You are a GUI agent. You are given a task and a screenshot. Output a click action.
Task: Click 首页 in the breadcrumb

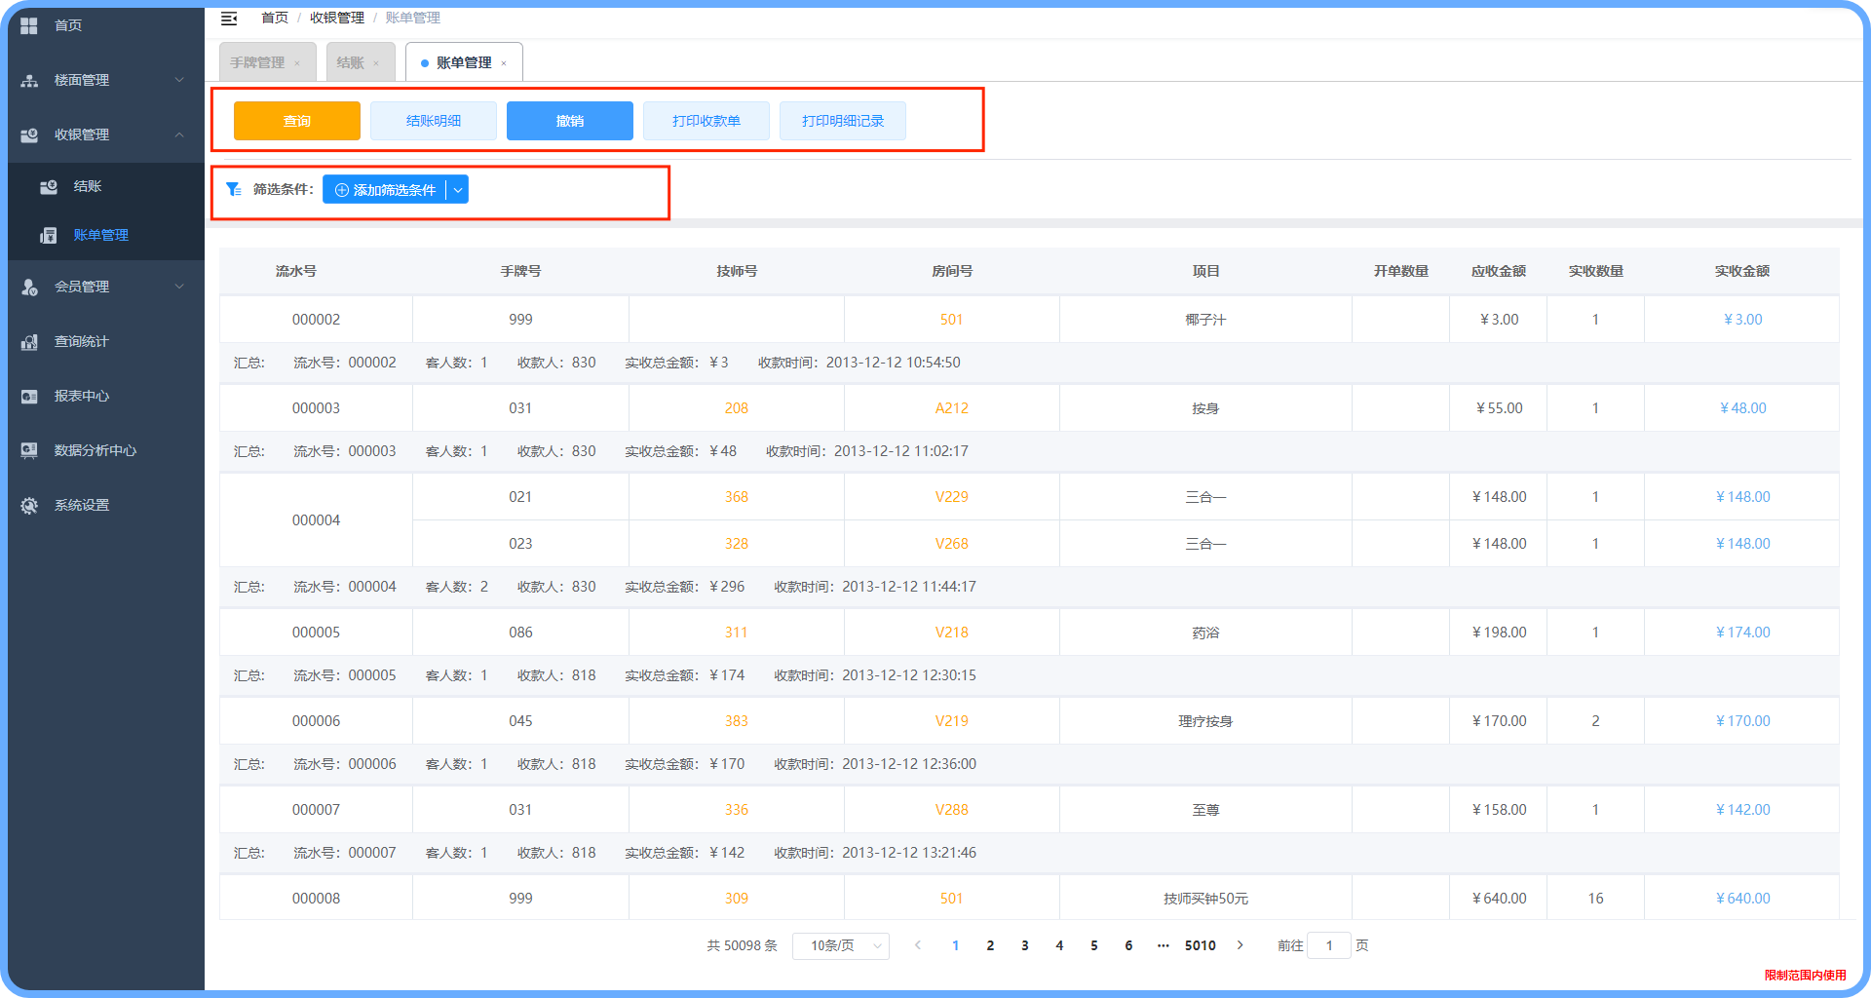275,18
